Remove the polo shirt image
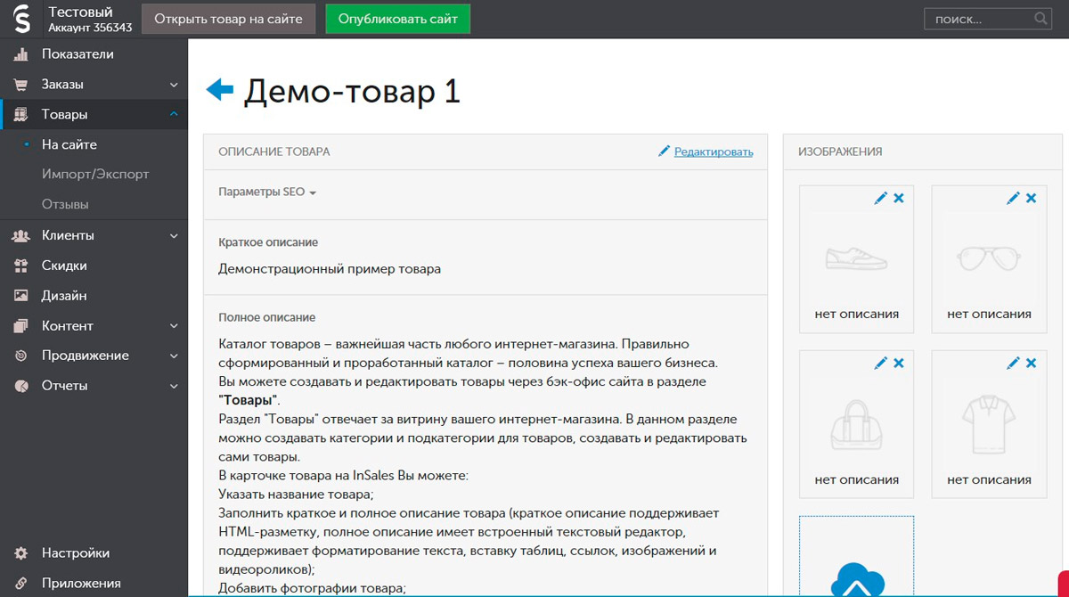The image size is (1069, 597). [1031, 363]
